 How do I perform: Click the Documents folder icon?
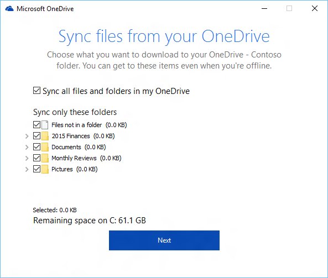(45, 147)
